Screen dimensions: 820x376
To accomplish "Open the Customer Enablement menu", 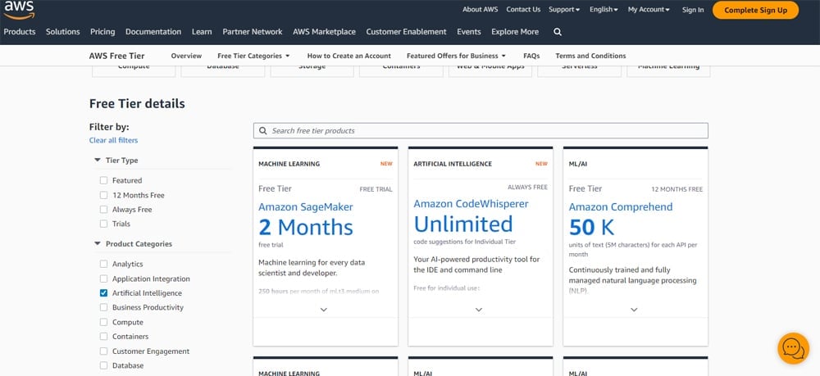I will (407, 32).
